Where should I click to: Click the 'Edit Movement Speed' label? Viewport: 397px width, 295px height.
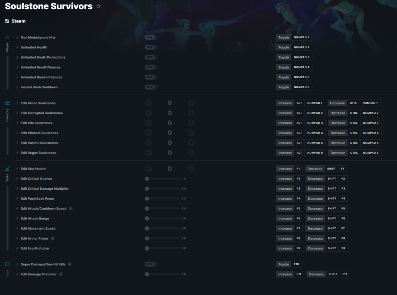click(x=38, y=228)
